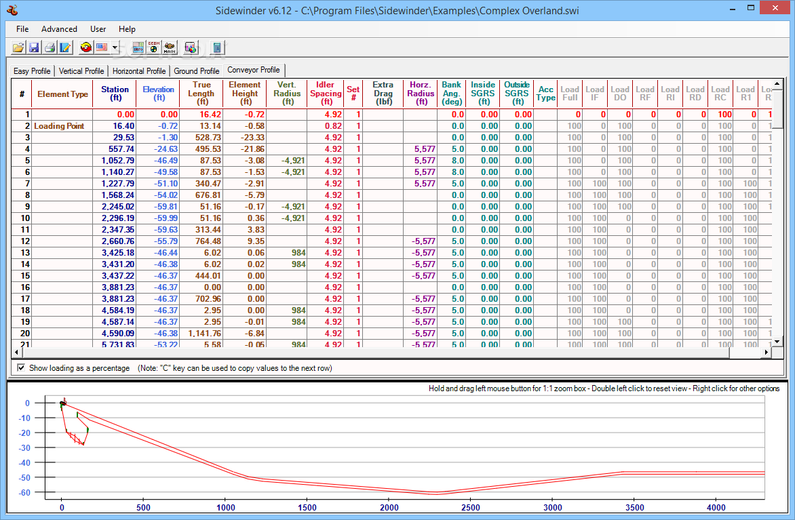Click the Station (ft) column header

(115, 94)
